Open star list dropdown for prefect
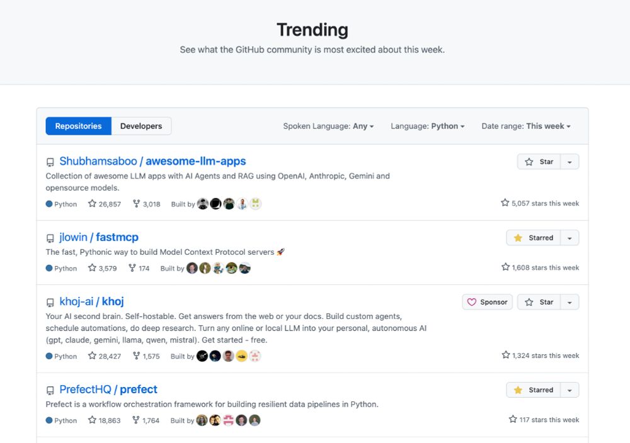Viewport: 630px width, 443px height. coord(570,390)
